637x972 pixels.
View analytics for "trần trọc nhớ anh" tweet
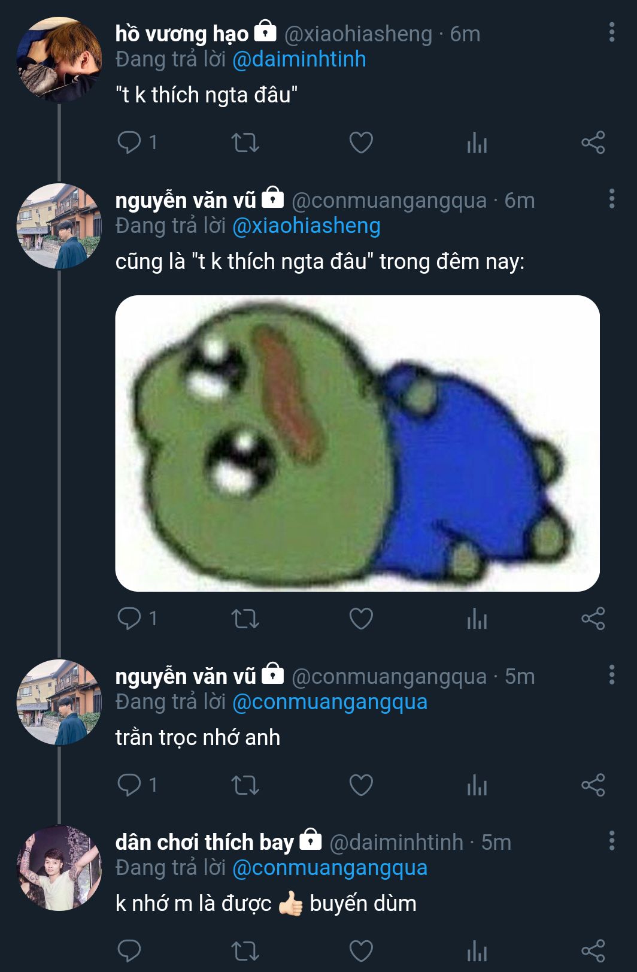(477, 786)
